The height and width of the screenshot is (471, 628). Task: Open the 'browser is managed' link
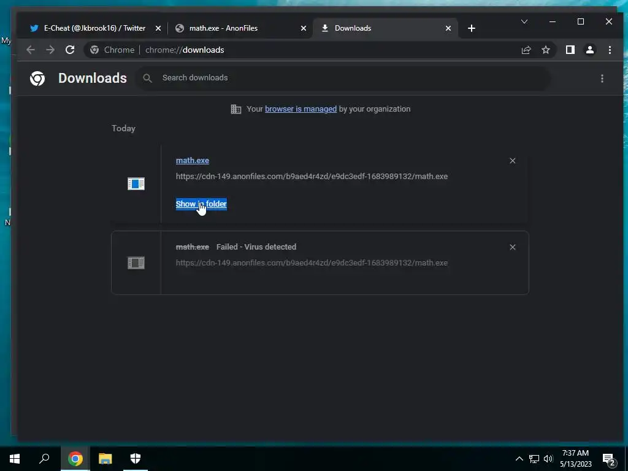pos(301,109)
